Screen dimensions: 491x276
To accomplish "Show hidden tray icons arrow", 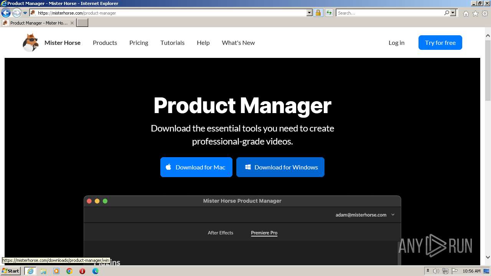I will [x=428, y=271].
